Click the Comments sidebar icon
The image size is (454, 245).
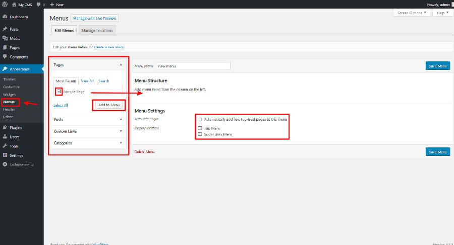click(x=5, y=57)
